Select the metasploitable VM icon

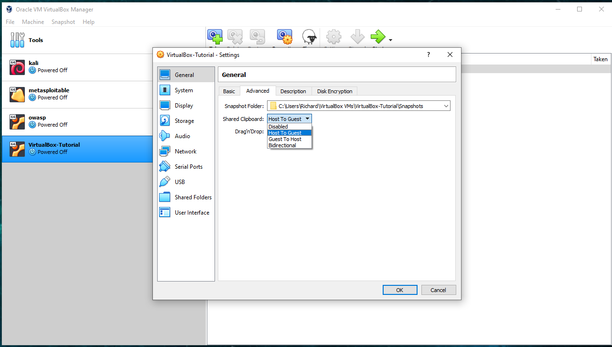pos(17,95)
